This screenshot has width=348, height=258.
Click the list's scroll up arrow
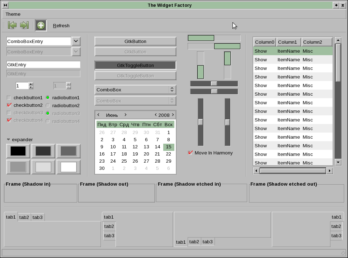click(338, 40)
